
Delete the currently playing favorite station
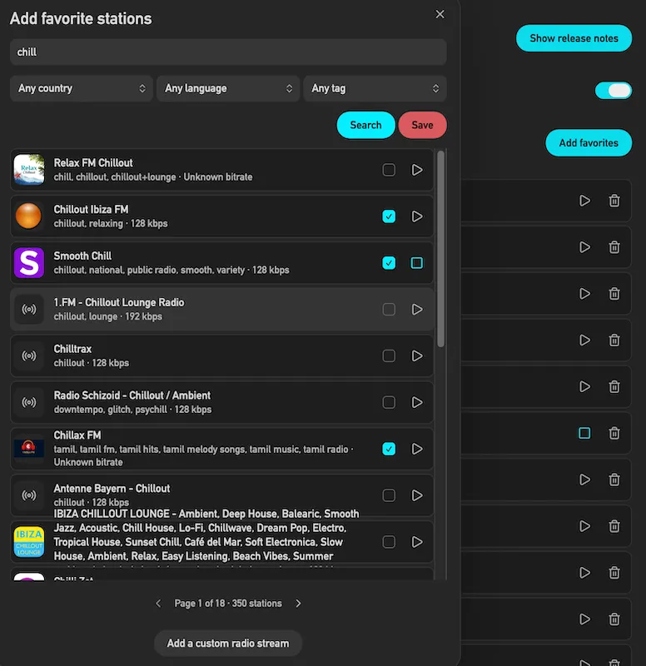point(614,433)
